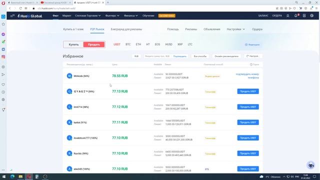Open the Opera menu logo
This screenshot has width=320, height=180.
[3, 3]
